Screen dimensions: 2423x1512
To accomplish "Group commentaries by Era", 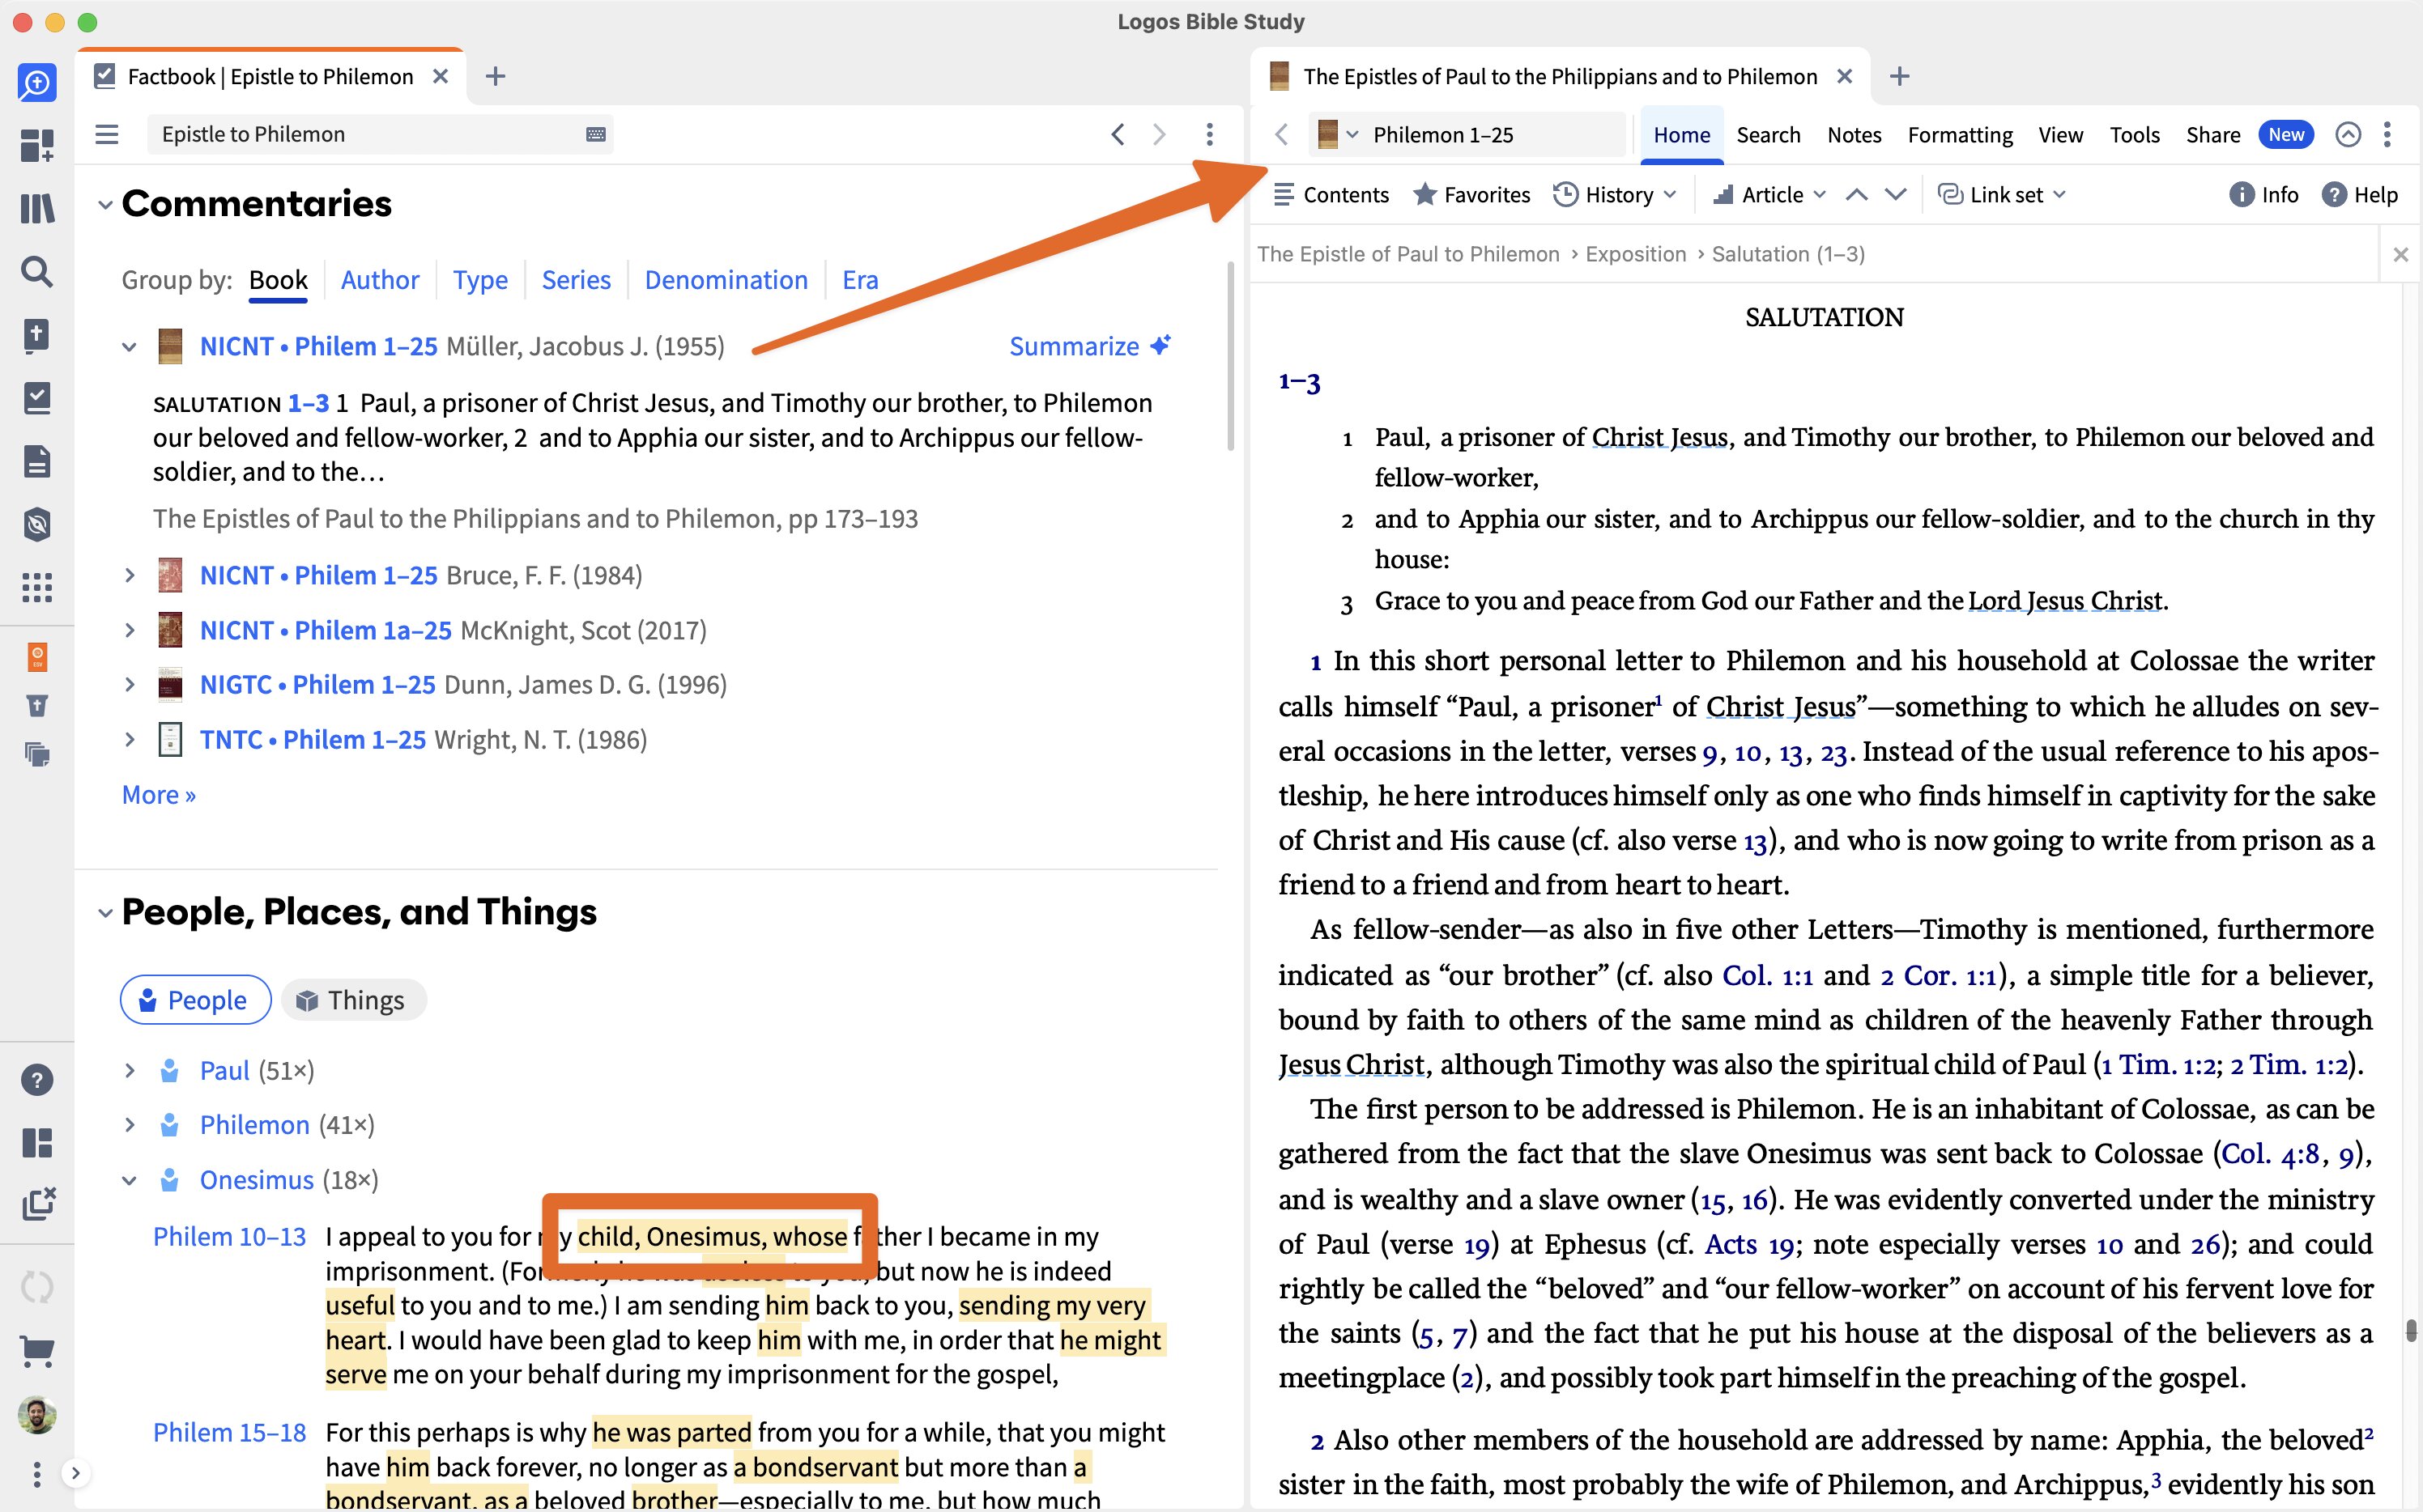I will pyautogui.click(x=859, y=280).
